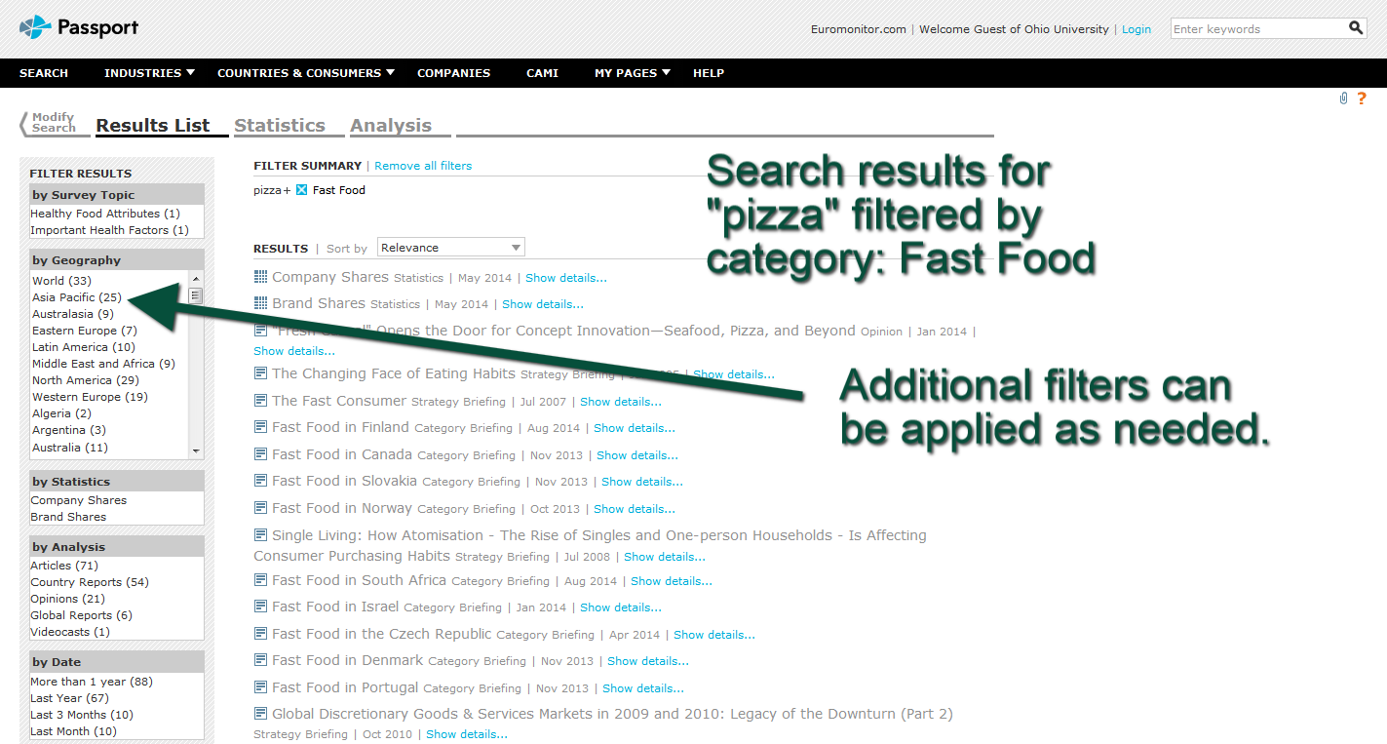Click the Geography list scroll-up arrow
The image size is (1387, 744).
pyautogui.click(x=196, y=278)
